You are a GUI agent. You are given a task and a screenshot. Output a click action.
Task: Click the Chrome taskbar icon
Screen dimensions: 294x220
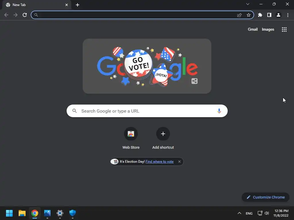coord(35,213)
